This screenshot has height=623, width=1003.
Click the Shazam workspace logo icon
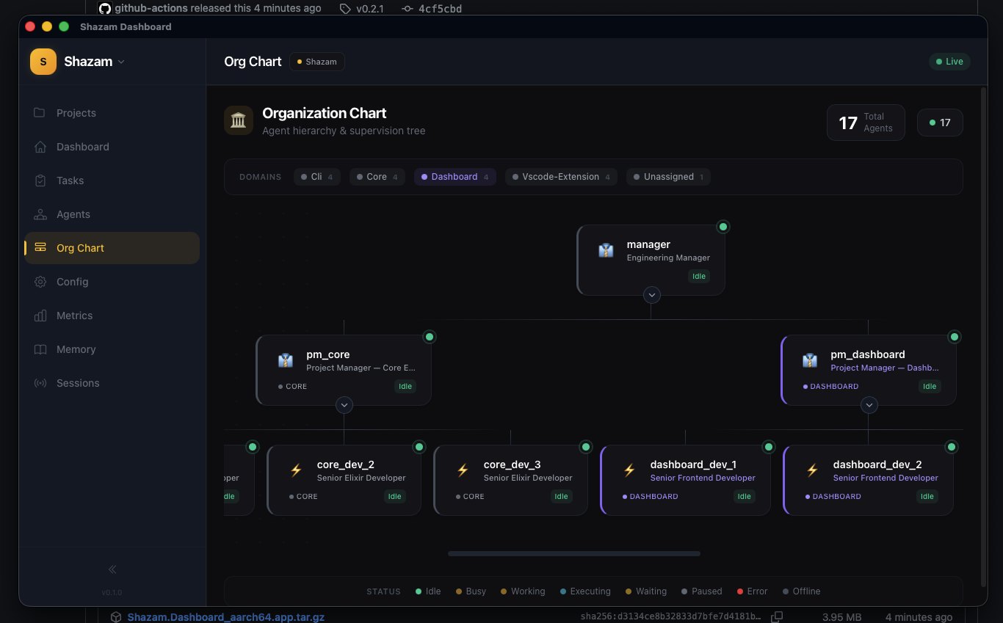(x=43, y=62)
